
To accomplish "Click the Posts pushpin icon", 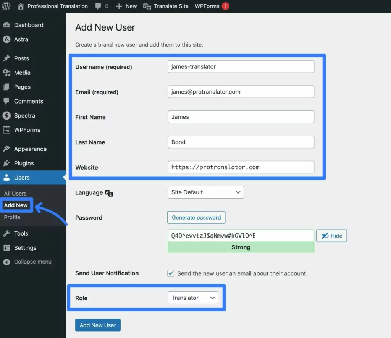I will coord(7,58).
